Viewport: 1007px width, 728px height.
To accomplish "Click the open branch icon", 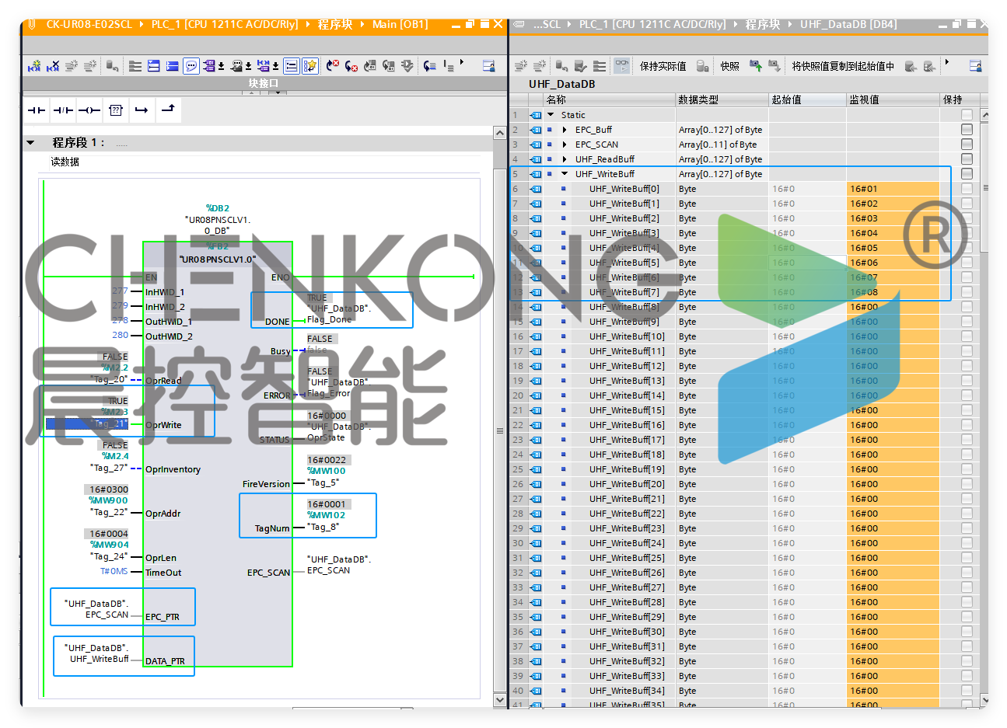I will pos(142,110).
